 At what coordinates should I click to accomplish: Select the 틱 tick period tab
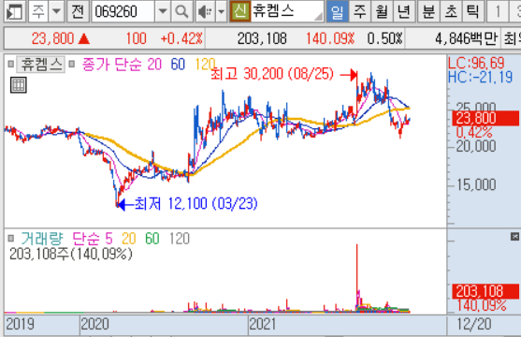472,11
